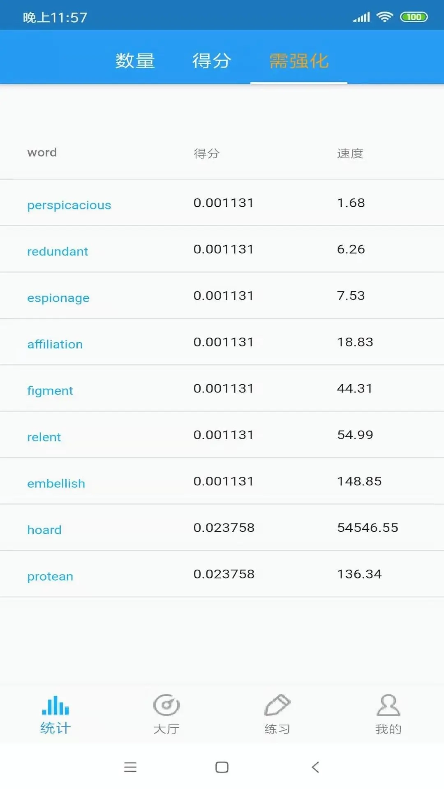The image size is (444, 789).
Task: Open the recent apps menu icon
Action: [130, 767]
